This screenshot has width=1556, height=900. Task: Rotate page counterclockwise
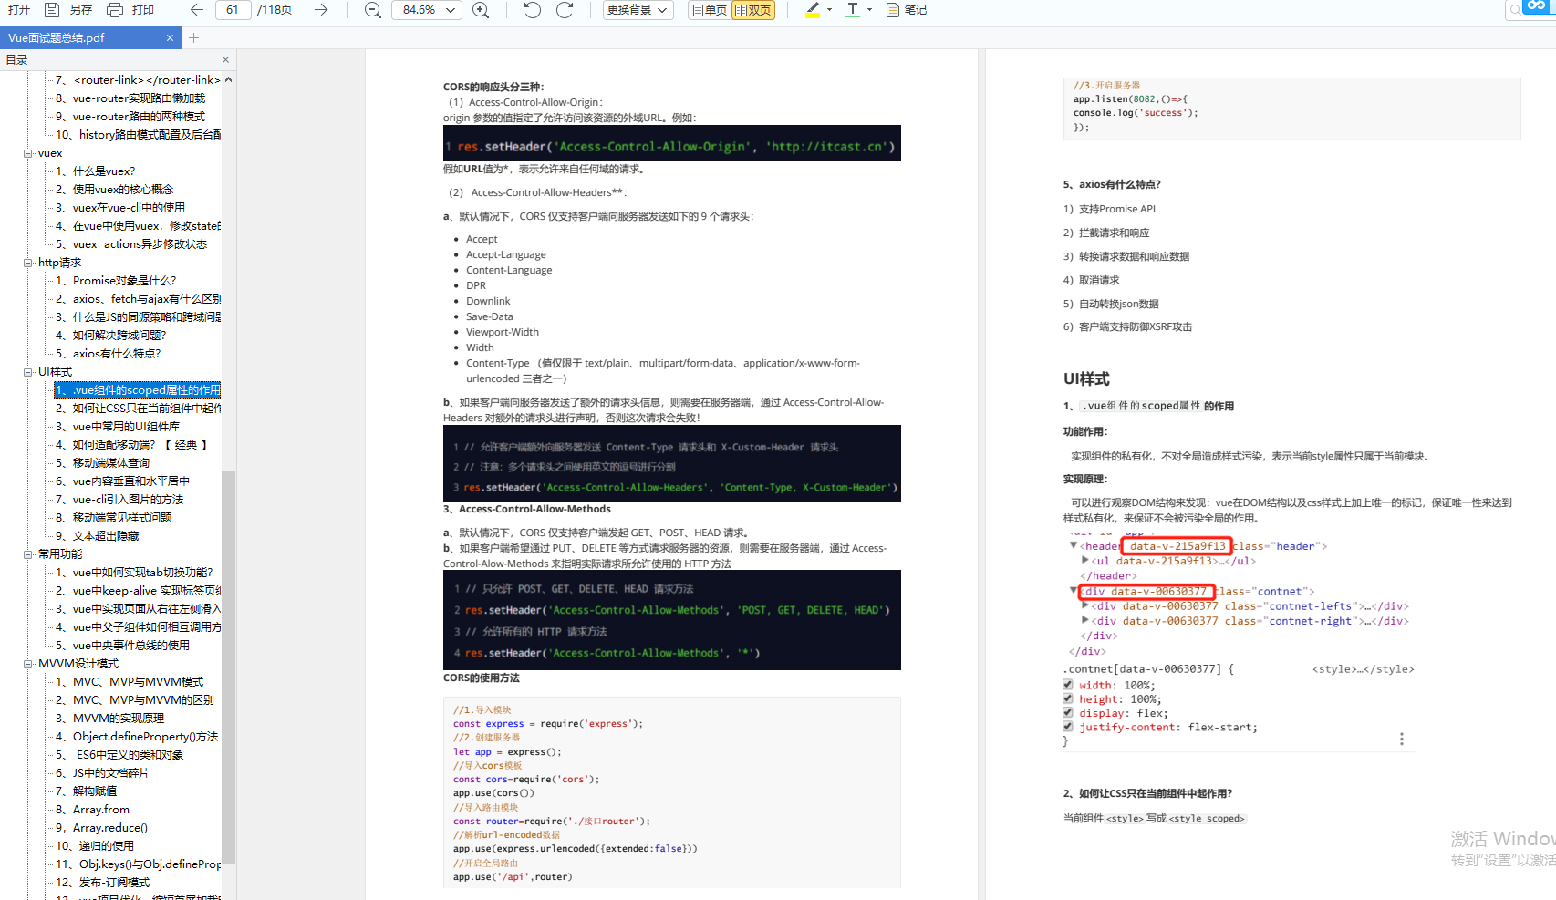coord(533,10)
